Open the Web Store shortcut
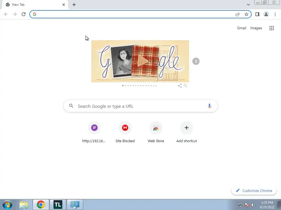The image size is (281, 210). [x=156, y=132]
